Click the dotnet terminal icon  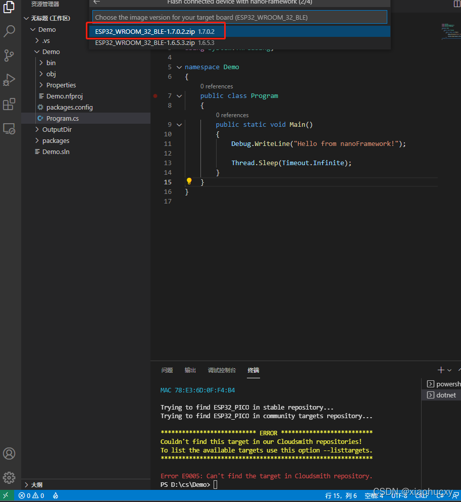click(x=431, y=395)
